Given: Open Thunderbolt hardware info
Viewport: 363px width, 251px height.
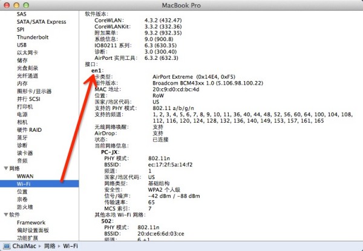Looking at the screenshot, I should pyautogui.click(x=33, y=37).
